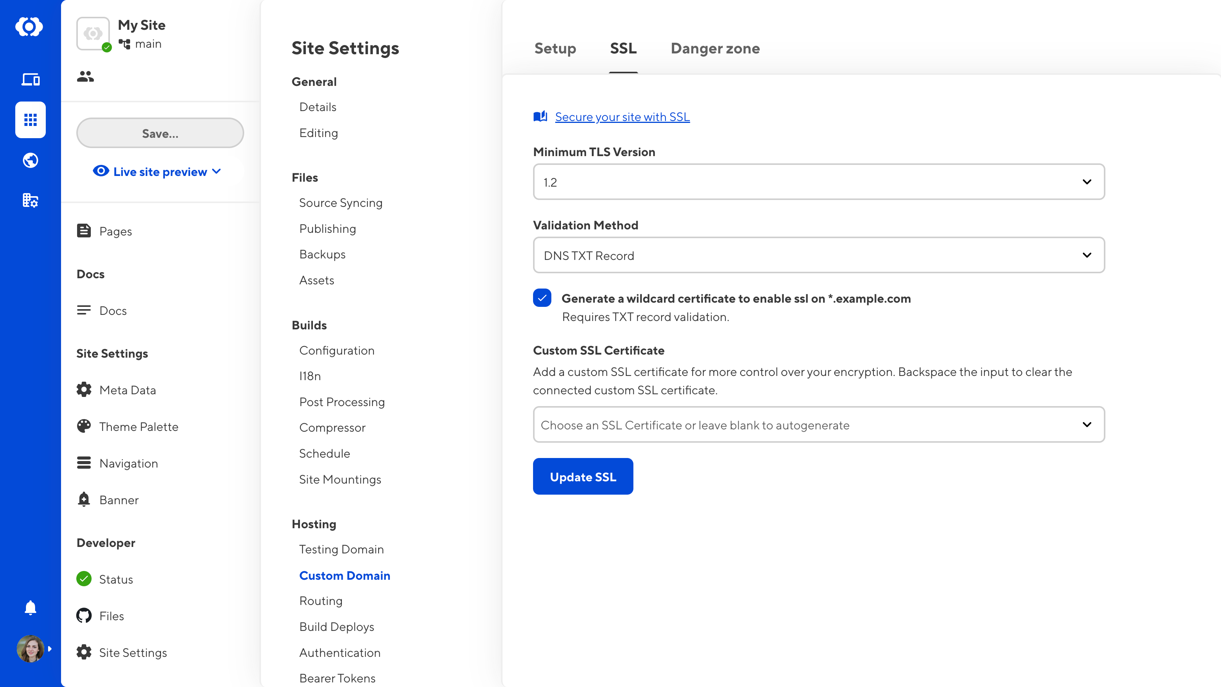The image size is (1221, 687).
Task: Open the Custom SSL Certificate dropdown
Action: tap(818, 425)
